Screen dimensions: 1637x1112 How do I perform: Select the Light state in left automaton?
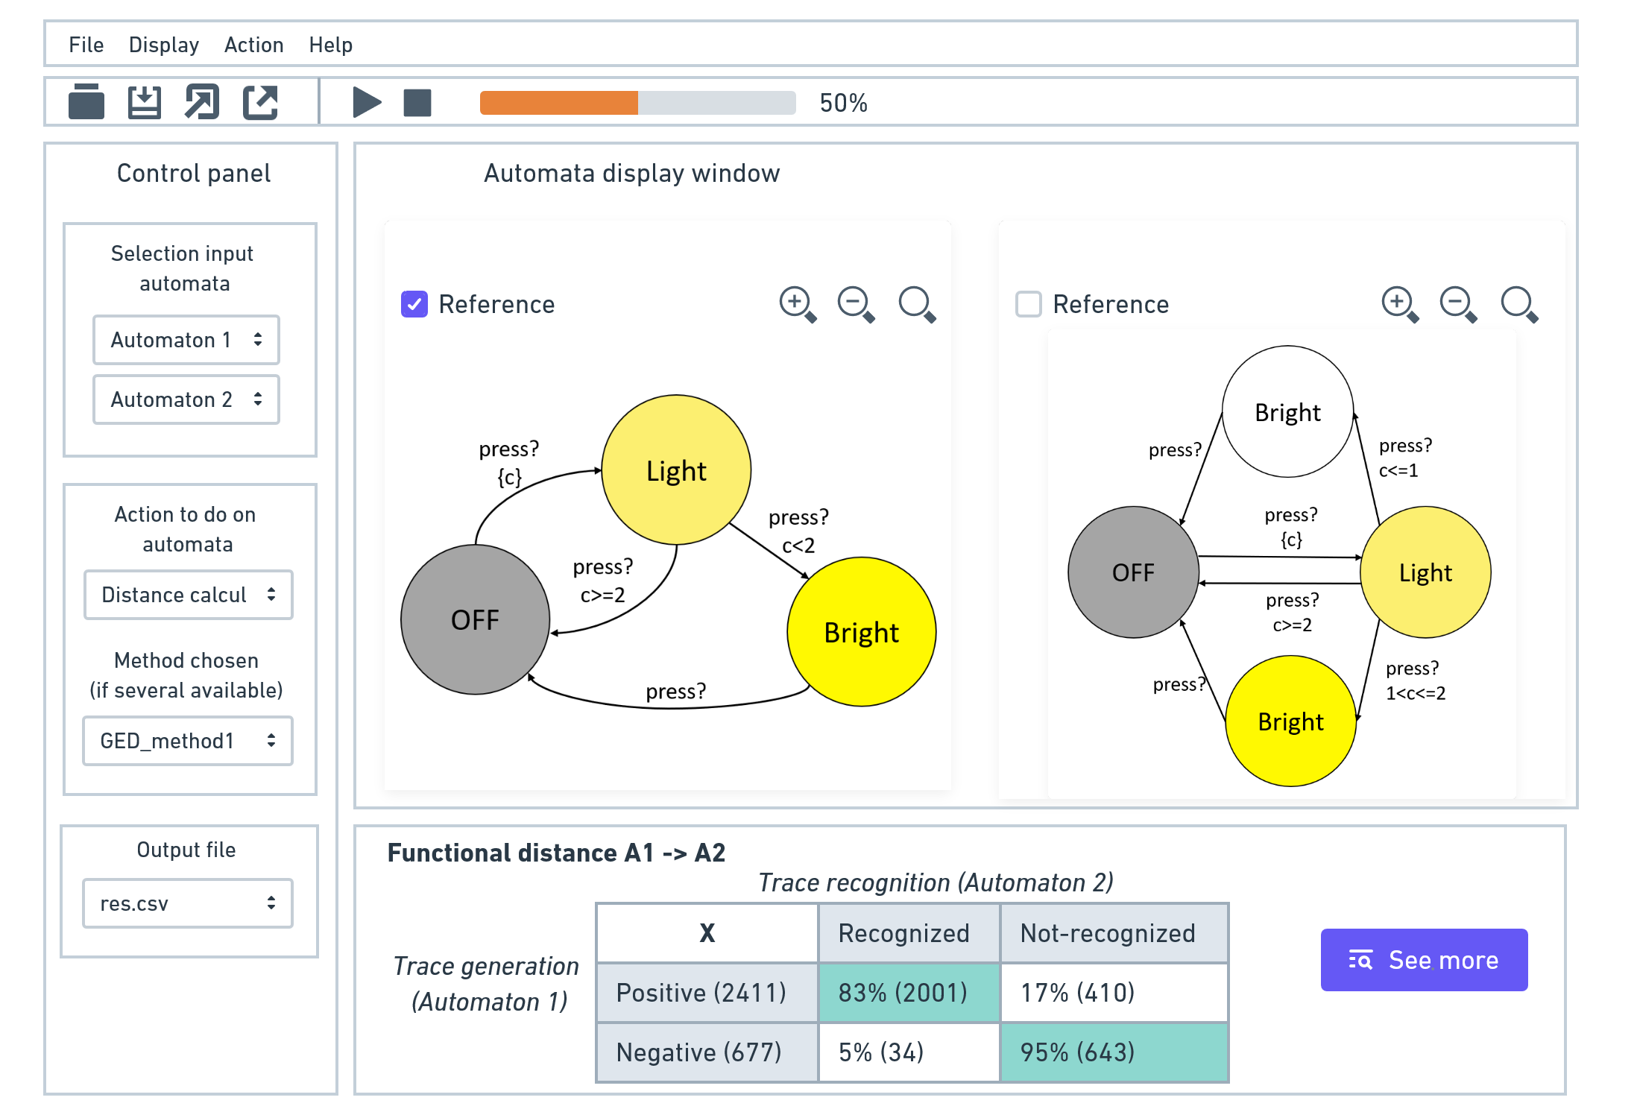(x=676, y=470)
